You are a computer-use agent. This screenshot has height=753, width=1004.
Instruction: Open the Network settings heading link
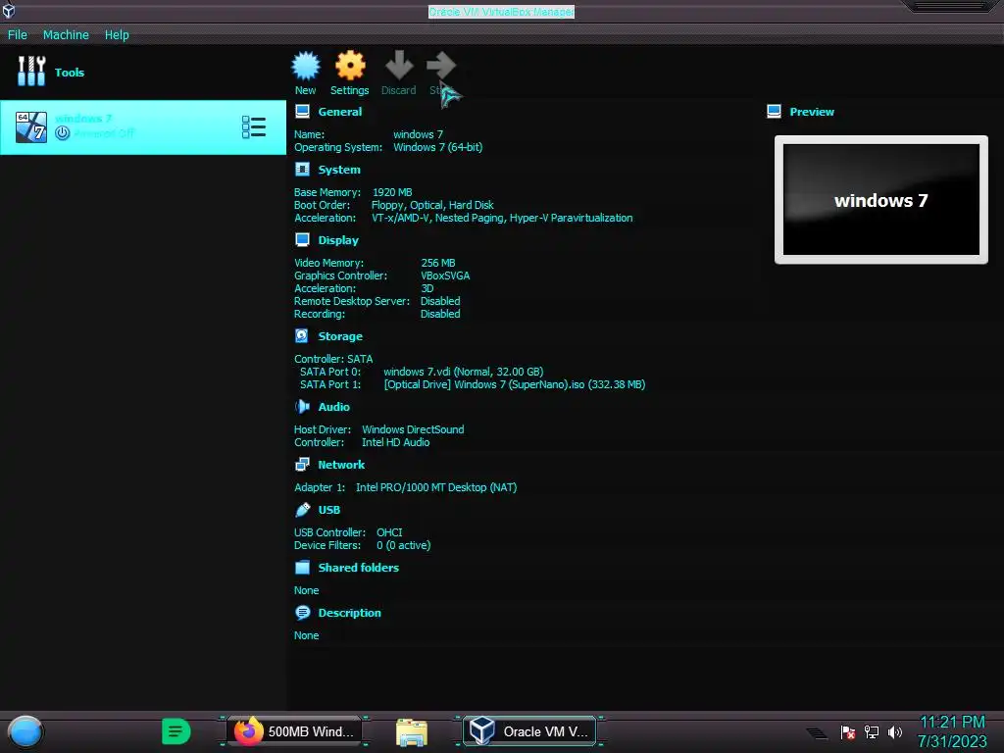tap(341, 465)
